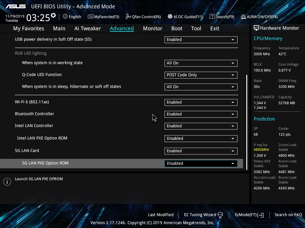Click the 32768 MB capacity value
This screenshot has width=305, height=228.
pos(287,103)
